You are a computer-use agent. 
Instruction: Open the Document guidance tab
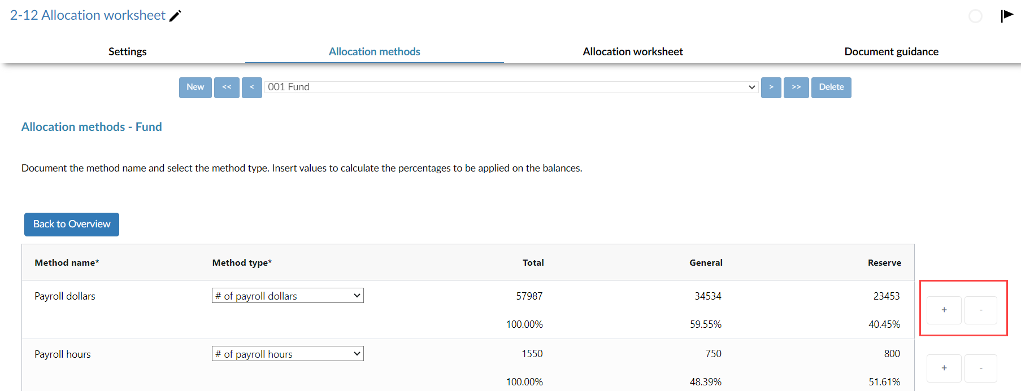[x=891, y=51]
